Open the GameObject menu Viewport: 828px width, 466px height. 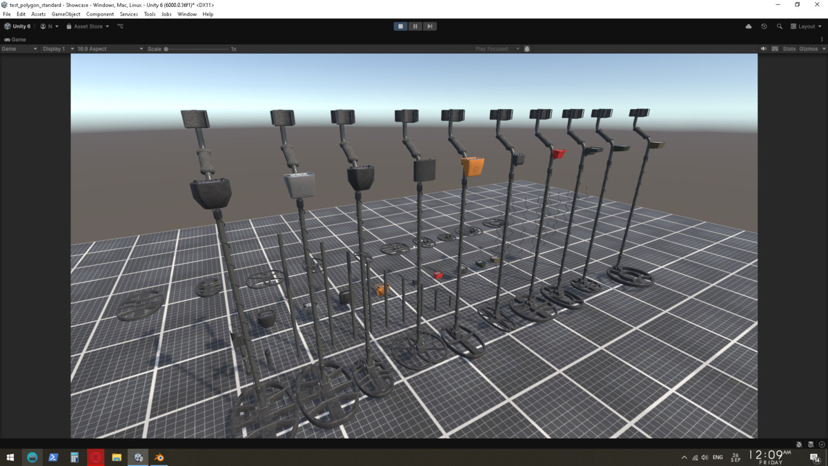coord(66,14)
